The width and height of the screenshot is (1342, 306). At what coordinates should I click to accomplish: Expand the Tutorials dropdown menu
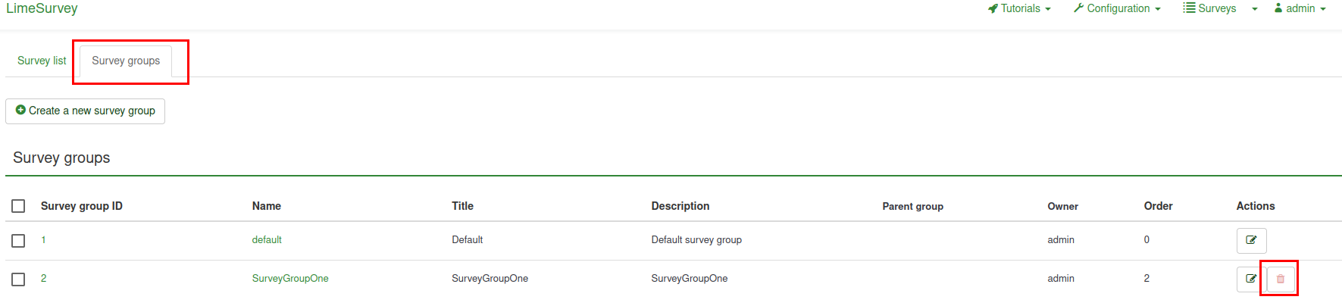(1020, 8)
